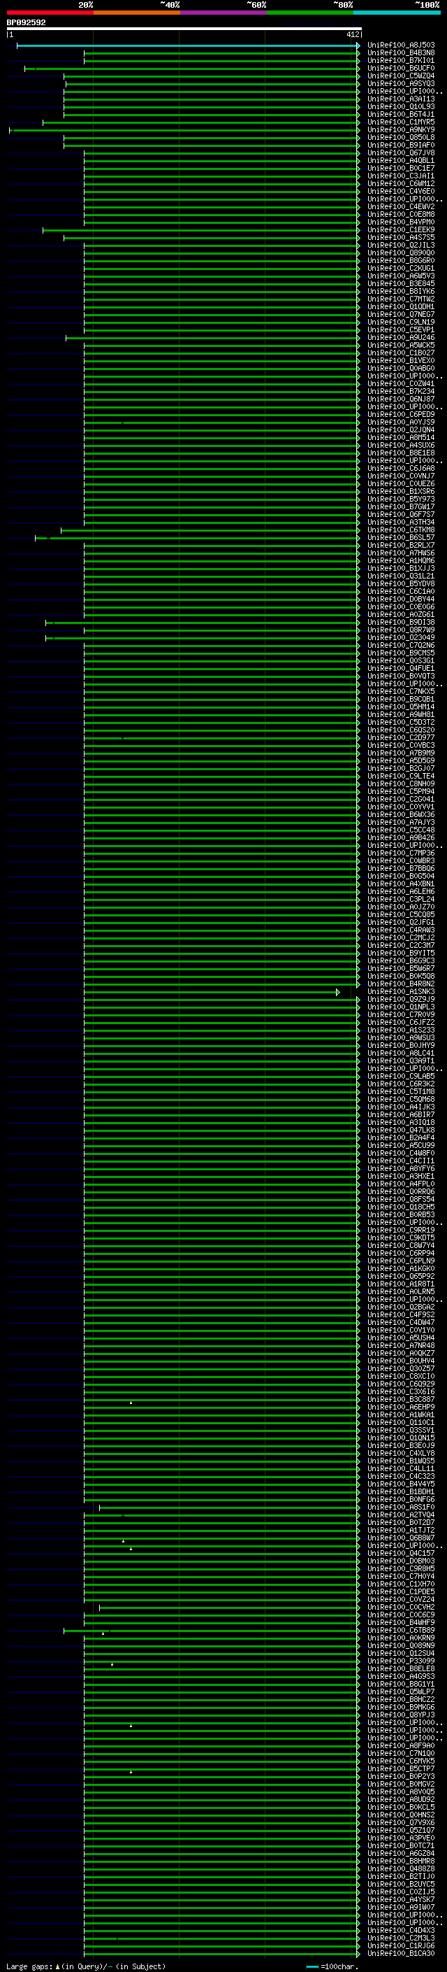The width and height of the screenshot is (447, 1972).
Task: Select hit UniRef100_B7KI01
Action: click(x=401, y=60)
